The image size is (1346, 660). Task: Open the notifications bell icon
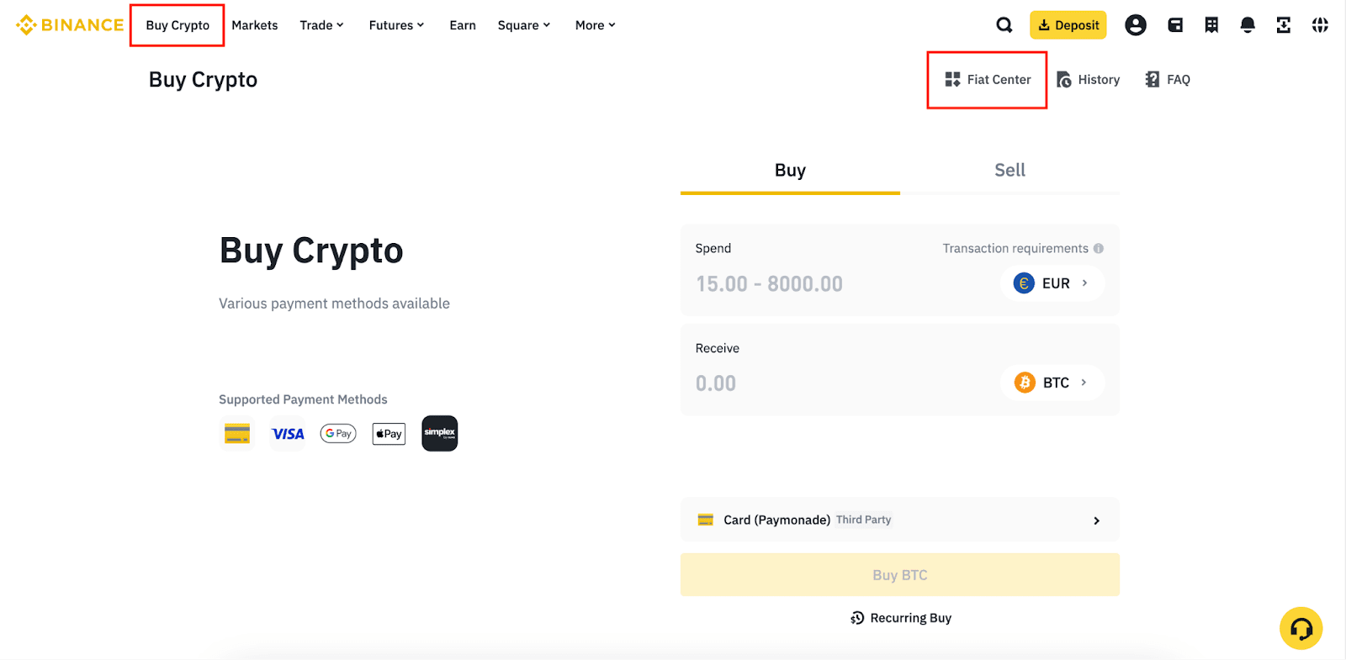point(1248,25)
